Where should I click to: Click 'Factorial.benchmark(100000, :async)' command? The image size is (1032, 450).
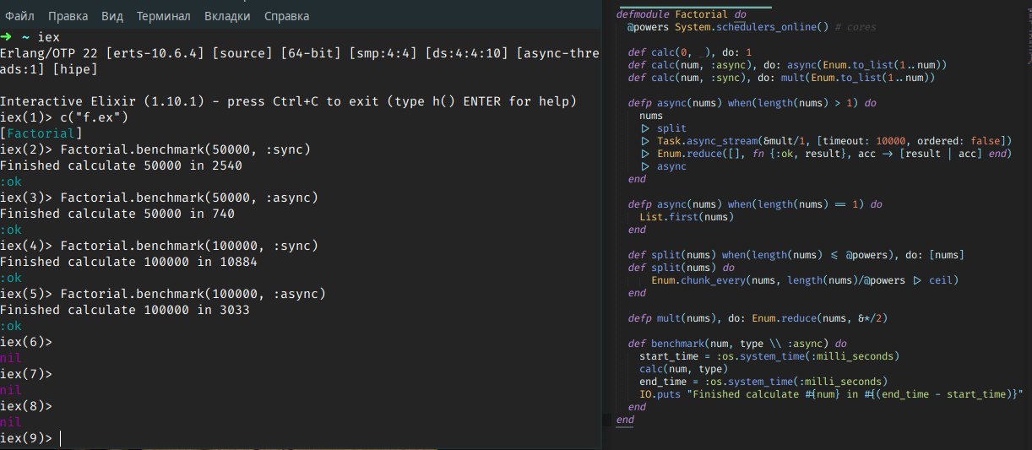tap(193, 294)
